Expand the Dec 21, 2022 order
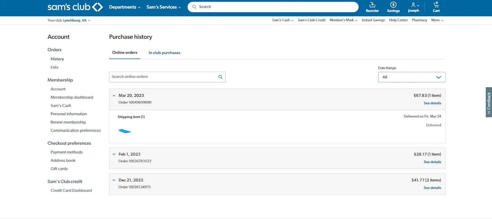 [114, 180]
